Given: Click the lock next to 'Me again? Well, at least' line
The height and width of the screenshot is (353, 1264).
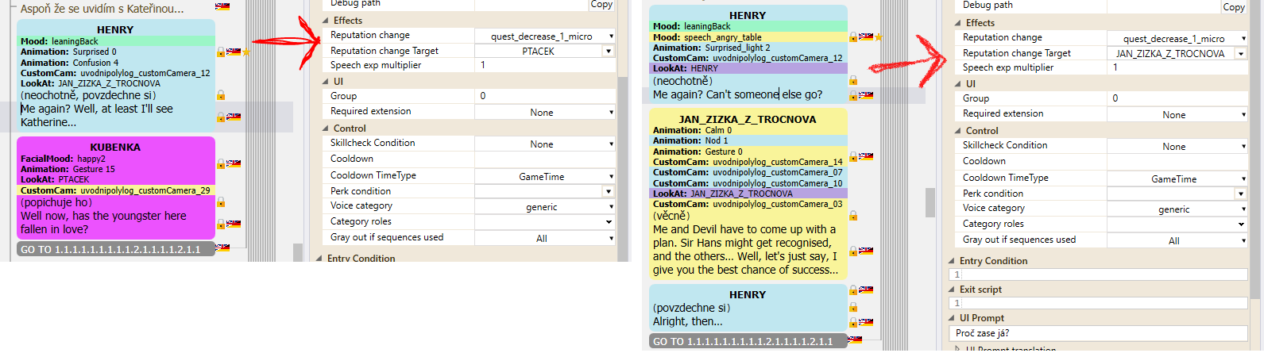Looking at the screenshot, I should pos(221,117).
